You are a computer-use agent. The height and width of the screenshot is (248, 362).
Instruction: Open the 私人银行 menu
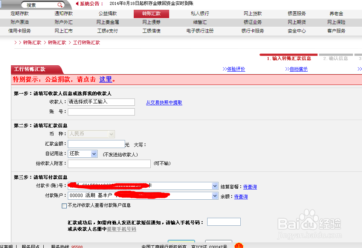click(x=200, y=14)
